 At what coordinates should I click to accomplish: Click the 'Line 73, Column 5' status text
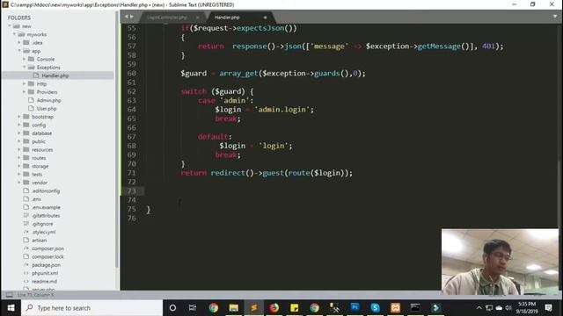35,295
